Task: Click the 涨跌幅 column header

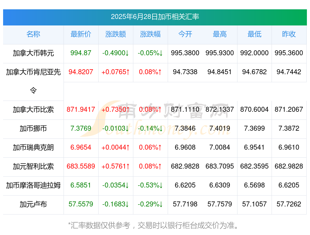Action: 150,34
